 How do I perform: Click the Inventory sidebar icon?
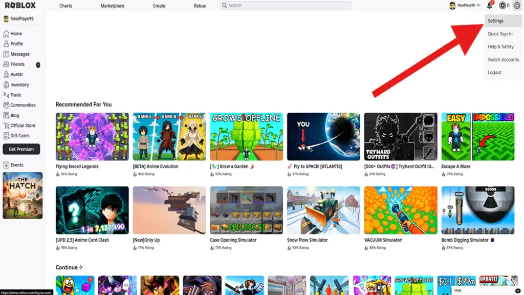6,85
